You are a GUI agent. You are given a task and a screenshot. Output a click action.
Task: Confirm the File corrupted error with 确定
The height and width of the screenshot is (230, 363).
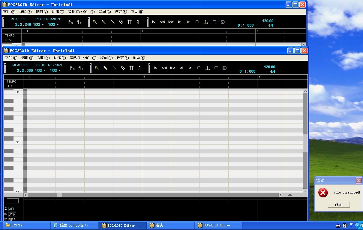tap(339, 205)
